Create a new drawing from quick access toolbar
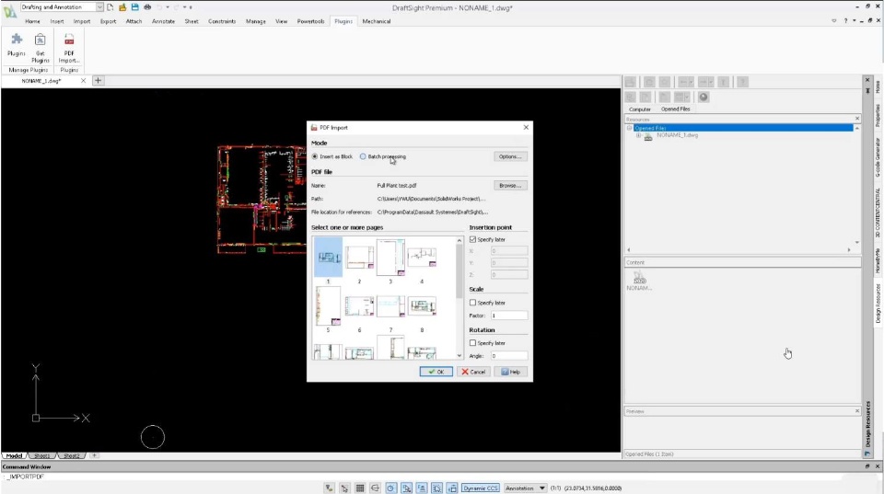 [x=110, y=7]
